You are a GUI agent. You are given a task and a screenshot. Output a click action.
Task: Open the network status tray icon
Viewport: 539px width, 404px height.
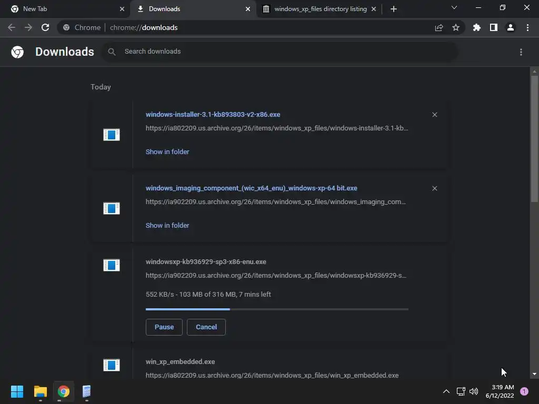pyautogui.click(x=461, y=391)
